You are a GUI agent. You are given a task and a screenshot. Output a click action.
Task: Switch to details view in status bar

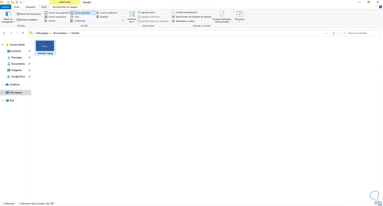(x=376, y=203)
